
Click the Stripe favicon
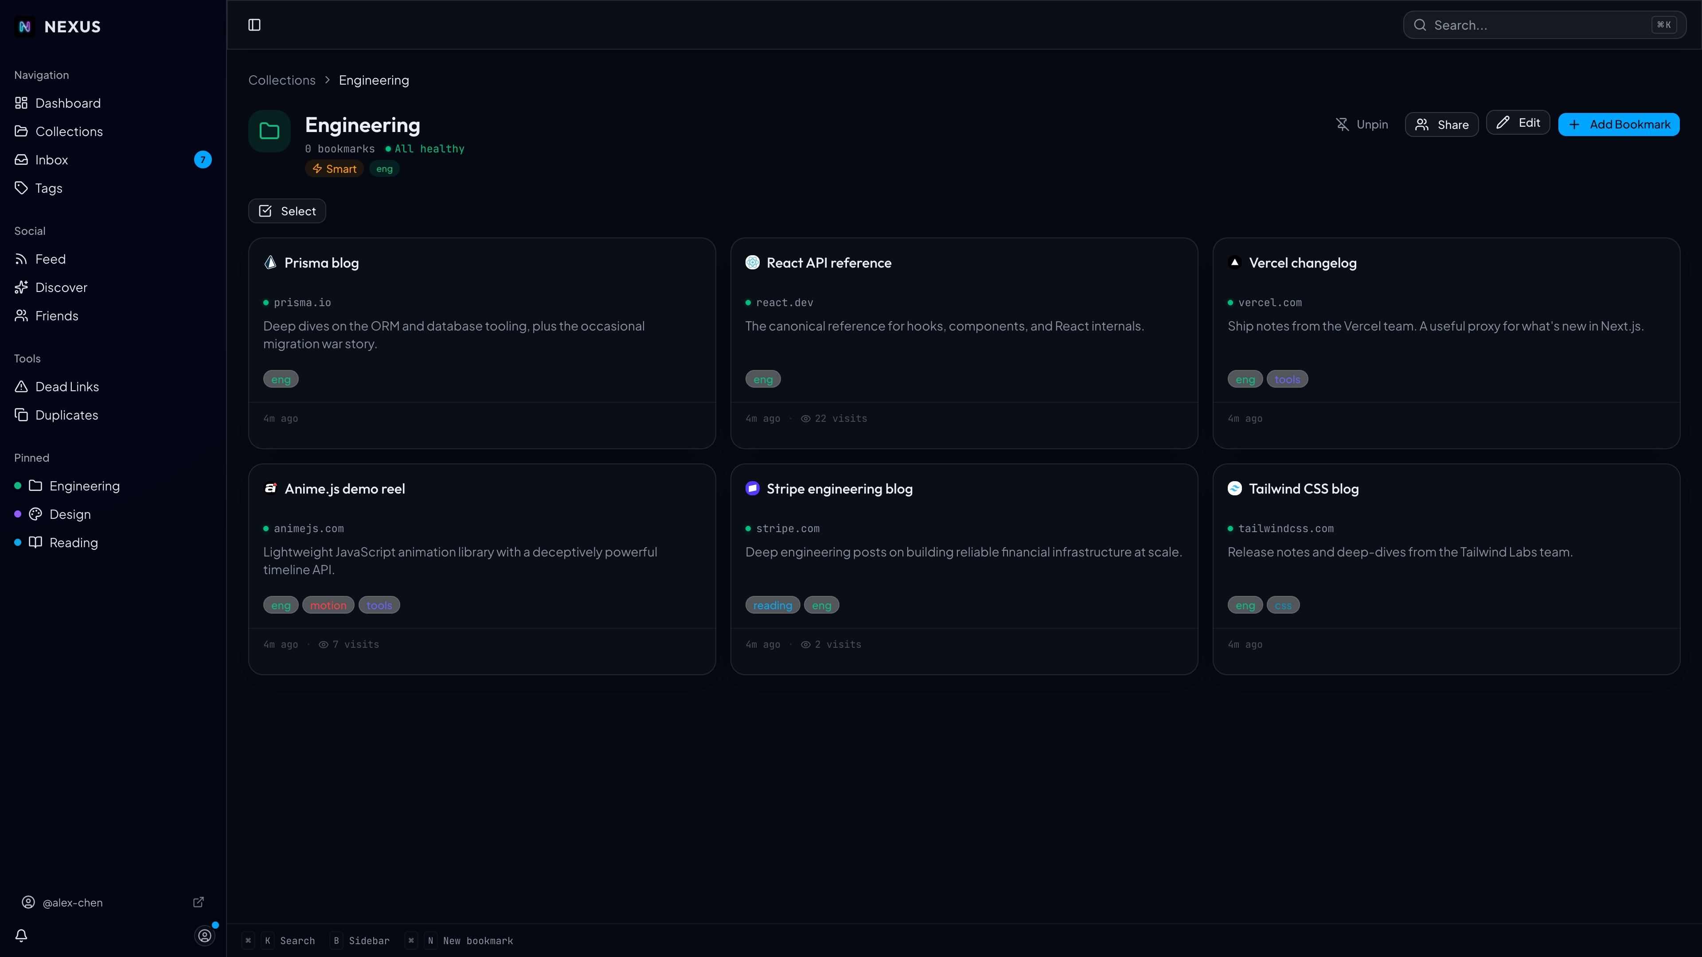point(753,488)
